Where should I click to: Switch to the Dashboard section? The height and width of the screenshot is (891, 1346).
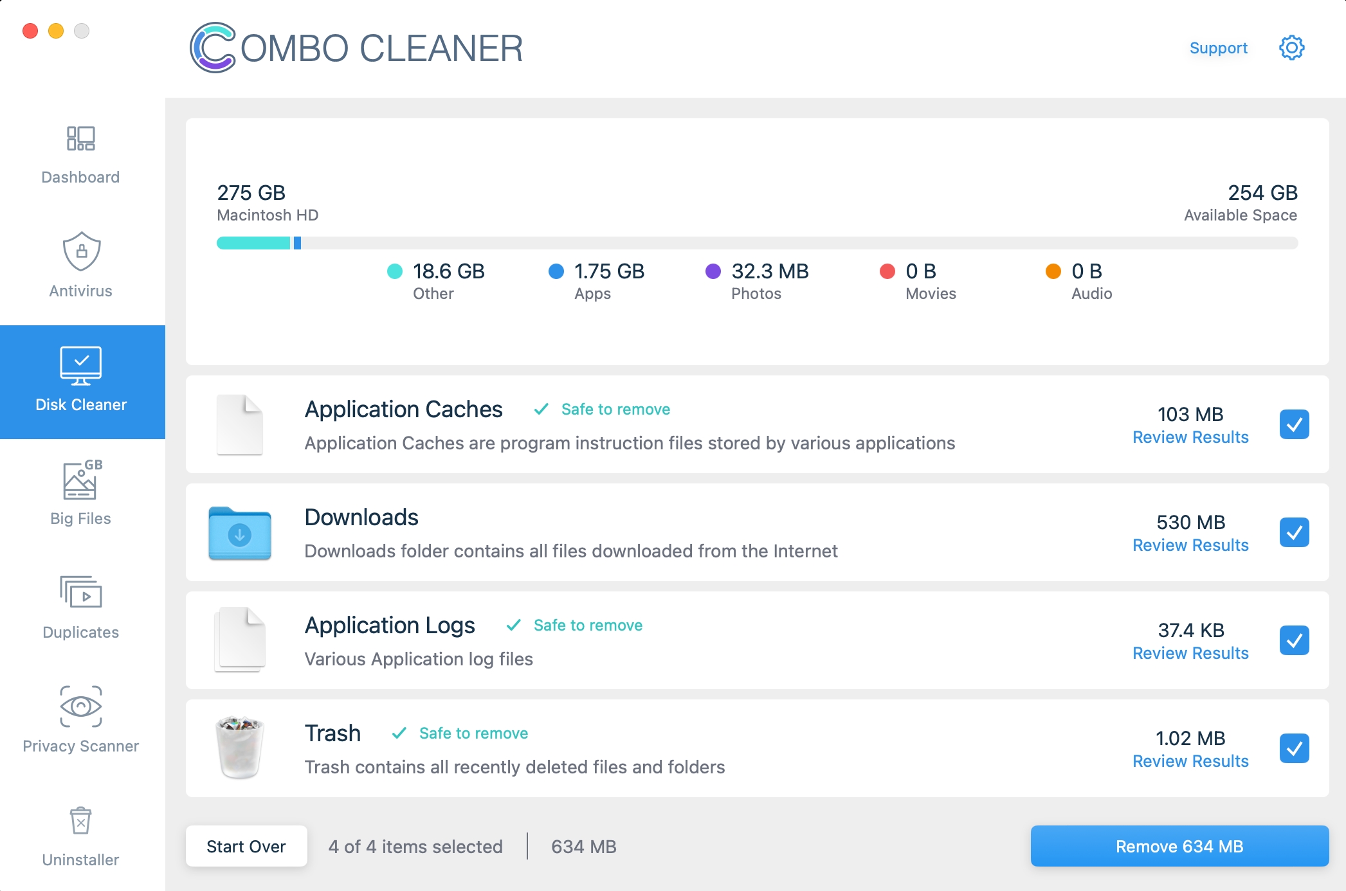tap(82, 155)
